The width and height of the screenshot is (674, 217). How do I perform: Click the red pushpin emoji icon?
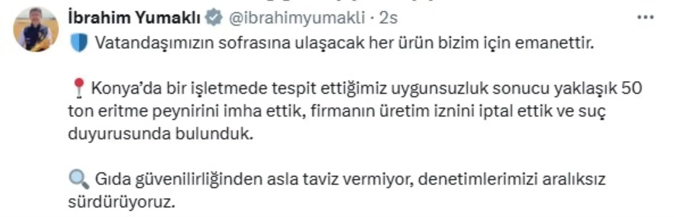click(x=78, y=88)
